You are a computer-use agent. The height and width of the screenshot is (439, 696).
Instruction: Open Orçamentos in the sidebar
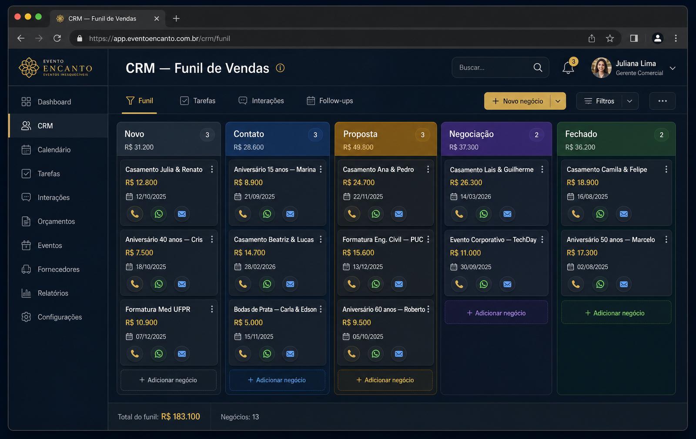tap(58, 221)
